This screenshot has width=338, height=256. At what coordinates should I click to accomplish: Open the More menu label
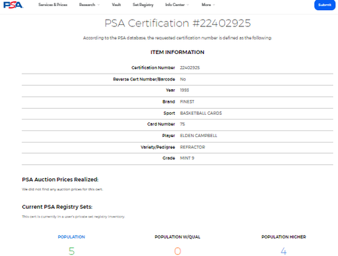pyautogui.click(x=206, y=5)
